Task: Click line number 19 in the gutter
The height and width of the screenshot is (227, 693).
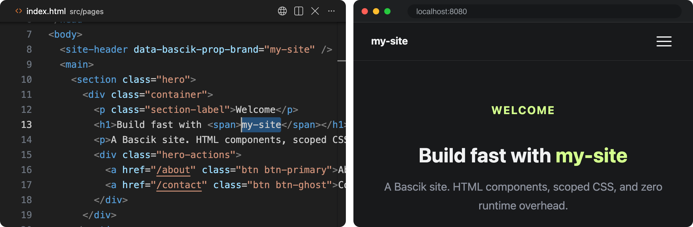Action: click(26, 215)
